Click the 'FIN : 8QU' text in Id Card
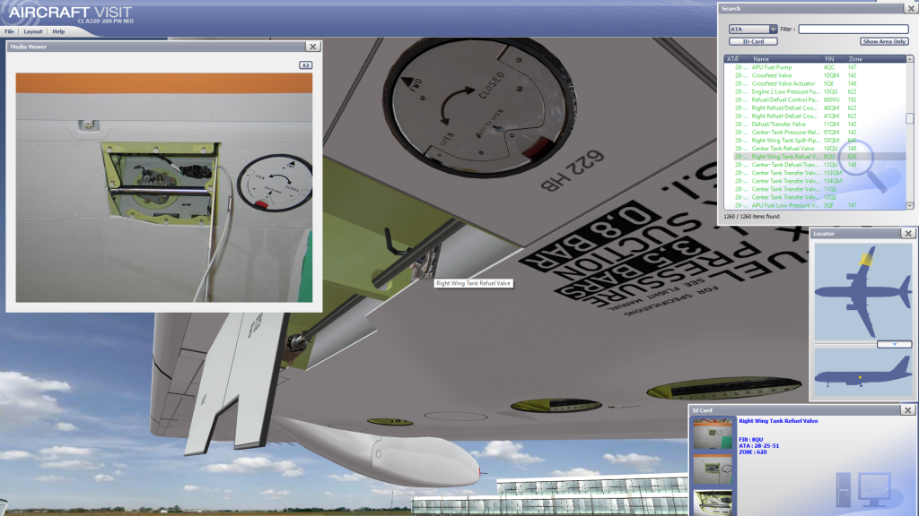919x516 pixels. point(751,439)
